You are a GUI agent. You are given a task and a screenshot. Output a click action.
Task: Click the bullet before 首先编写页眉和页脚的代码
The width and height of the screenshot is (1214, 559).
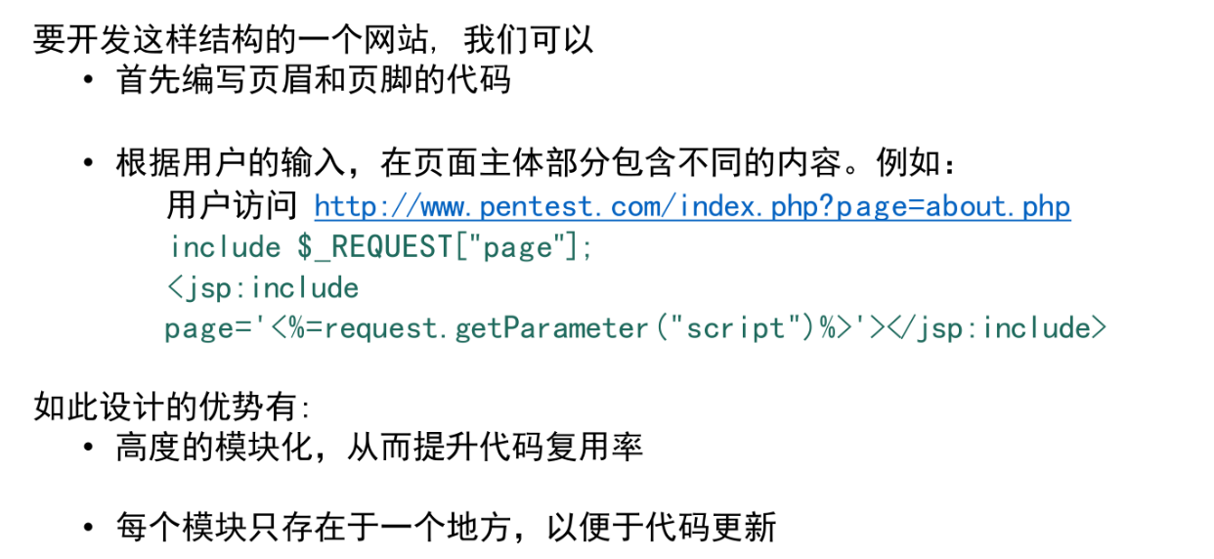point(90,79)
